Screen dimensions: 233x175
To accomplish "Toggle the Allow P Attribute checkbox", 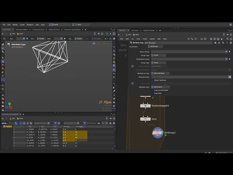I will tap(152, 80).
